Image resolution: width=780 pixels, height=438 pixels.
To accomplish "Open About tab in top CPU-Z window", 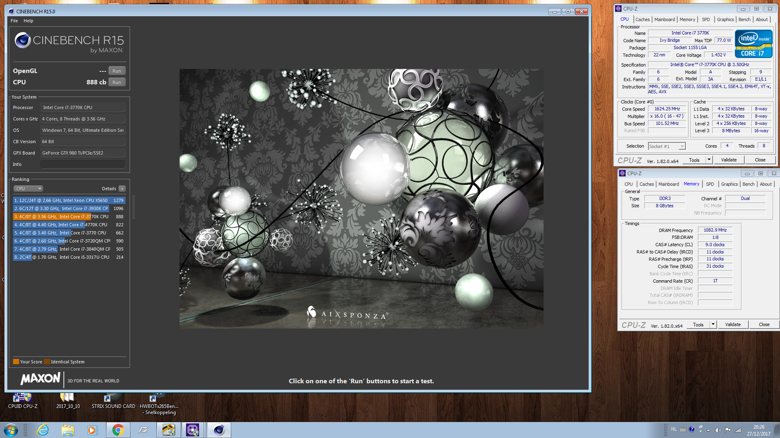I will (x=762, y=19).
